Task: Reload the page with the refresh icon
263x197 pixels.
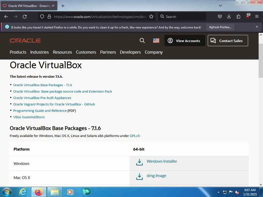Action: click(25, 17)
